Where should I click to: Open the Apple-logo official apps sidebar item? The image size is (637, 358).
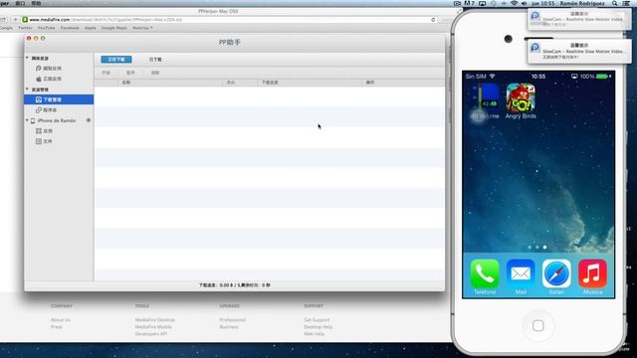click(49, 79)
